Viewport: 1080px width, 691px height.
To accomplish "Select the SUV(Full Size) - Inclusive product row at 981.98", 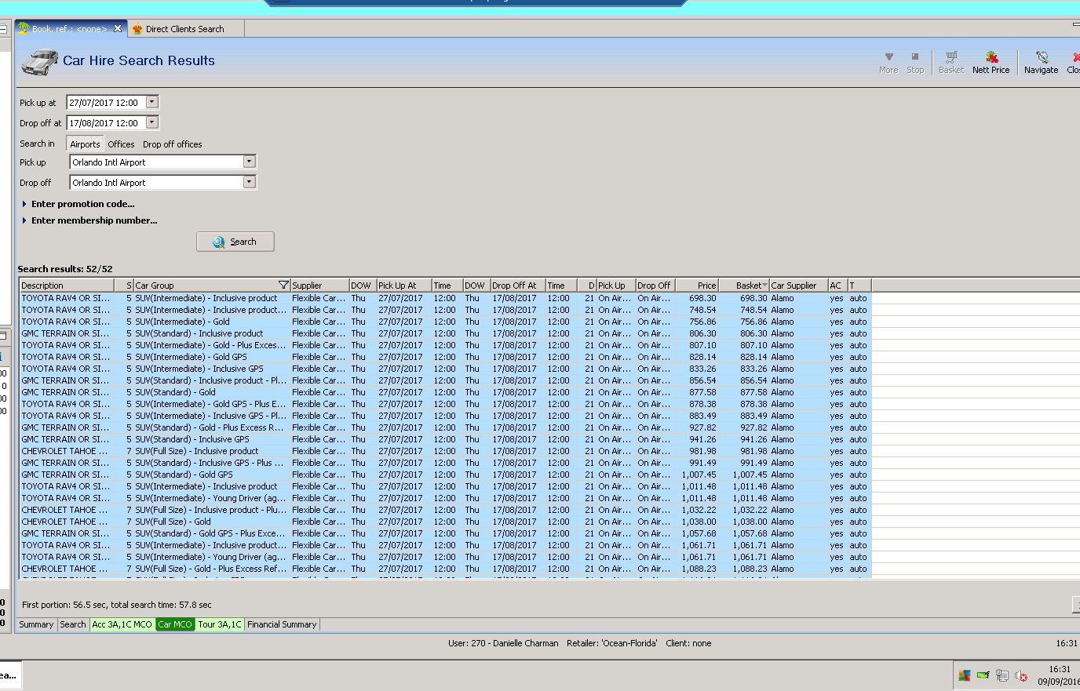I will [445, 451].
